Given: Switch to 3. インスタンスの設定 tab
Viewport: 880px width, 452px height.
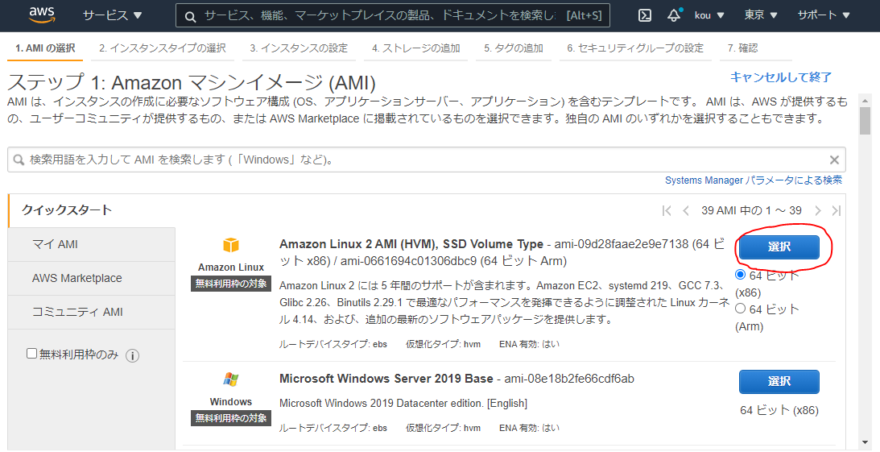Looking at the screenshot, I should click(x=299, y=48).
